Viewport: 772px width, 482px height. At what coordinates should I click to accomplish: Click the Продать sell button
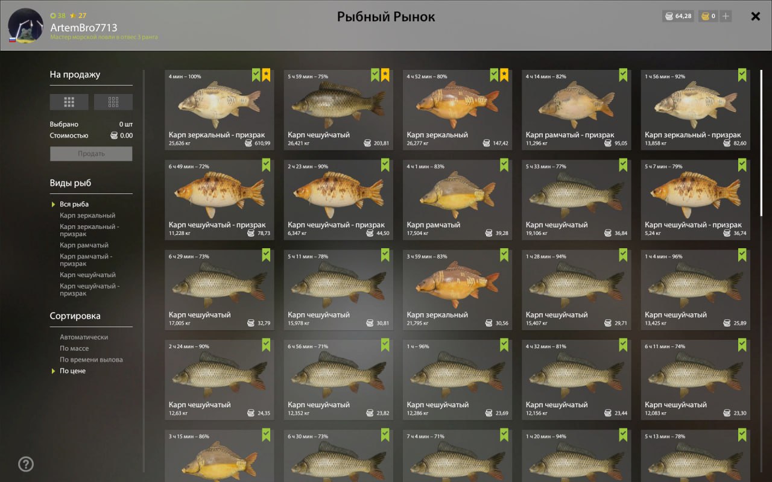(91, 154)
